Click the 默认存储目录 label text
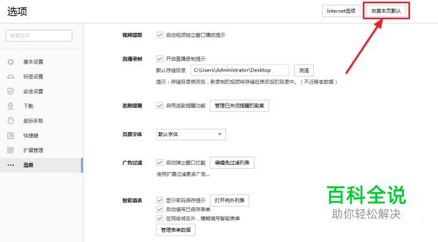This screenshot has width=438, height=242. [x=171, y=70]
